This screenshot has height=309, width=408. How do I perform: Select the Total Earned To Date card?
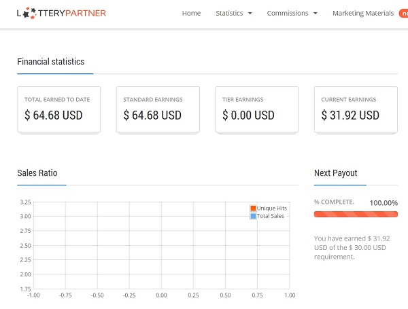point(58,109)
